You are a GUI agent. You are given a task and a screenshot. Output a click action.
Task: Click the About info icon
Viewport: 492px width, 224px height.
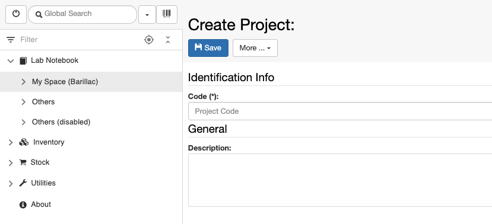(x=23, y=204)
